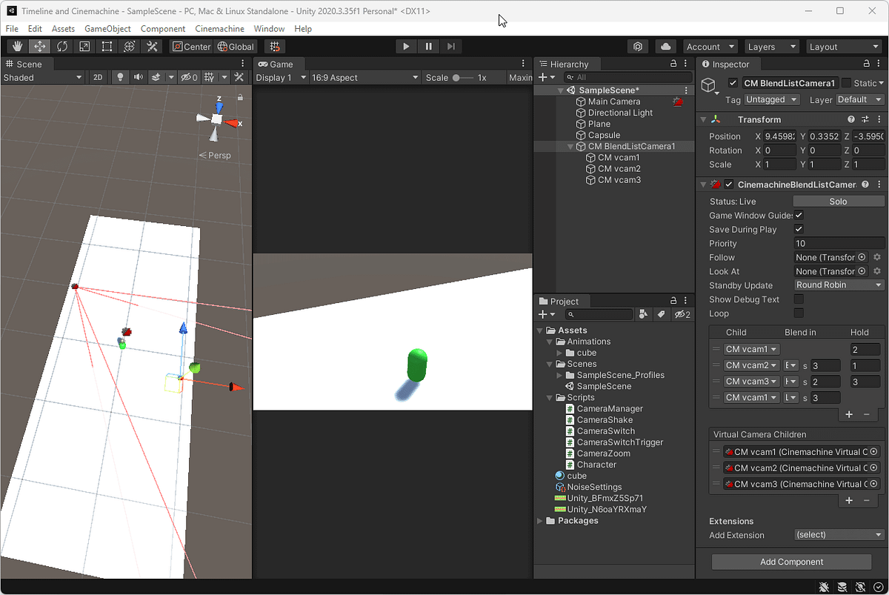Select the Move tool
The image size is (889, 595).
39,46
